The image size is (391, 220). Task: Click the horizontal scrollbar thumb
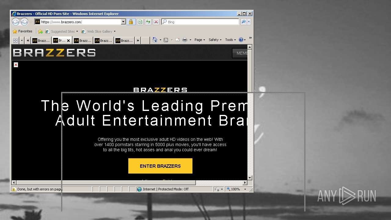106,183
